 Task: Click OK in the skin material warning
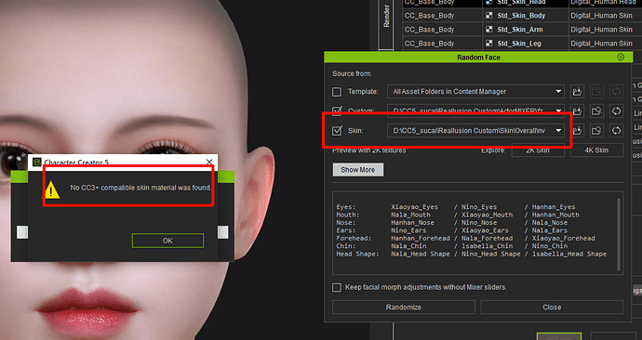tap(167, 241)
